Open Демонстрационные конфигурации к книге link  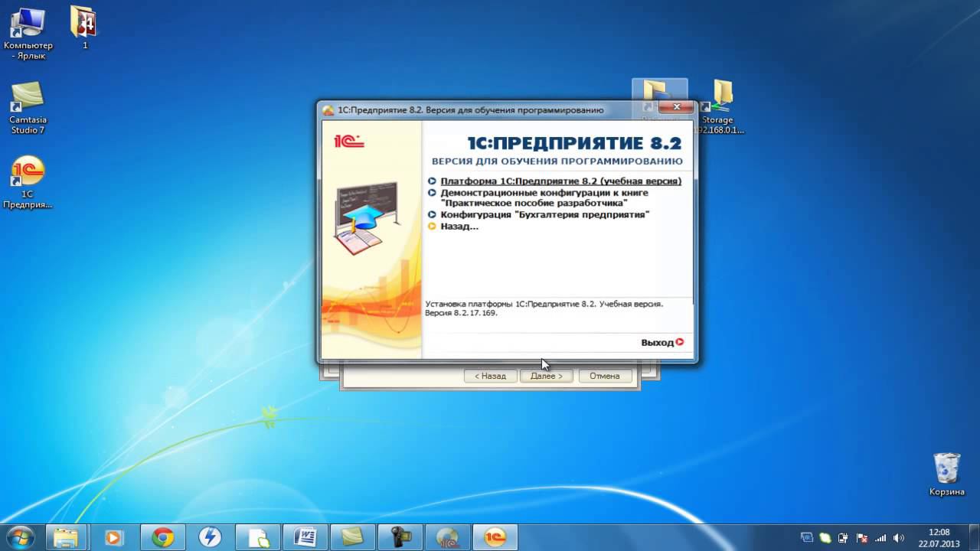544,197
